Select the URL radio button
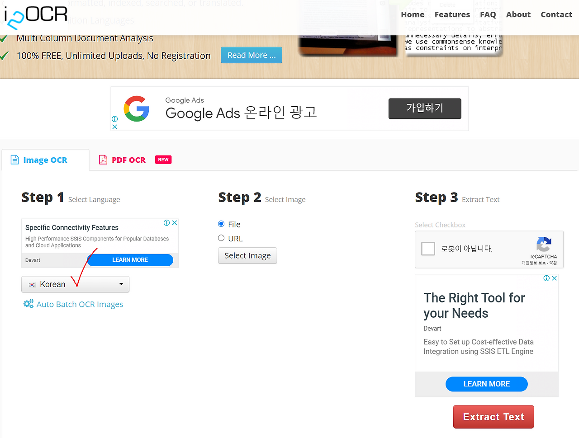 (x=221, y=238)
